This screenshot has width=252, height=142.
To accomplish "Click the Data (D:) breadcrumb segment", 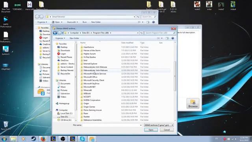I will 86,33.
